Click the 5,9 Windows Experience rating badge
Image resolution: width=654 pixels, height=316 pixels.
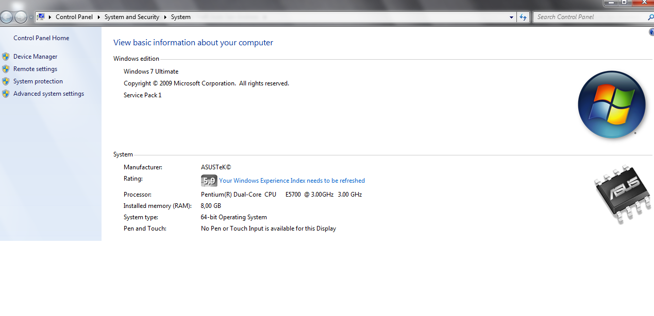click(x=209, y=181)
